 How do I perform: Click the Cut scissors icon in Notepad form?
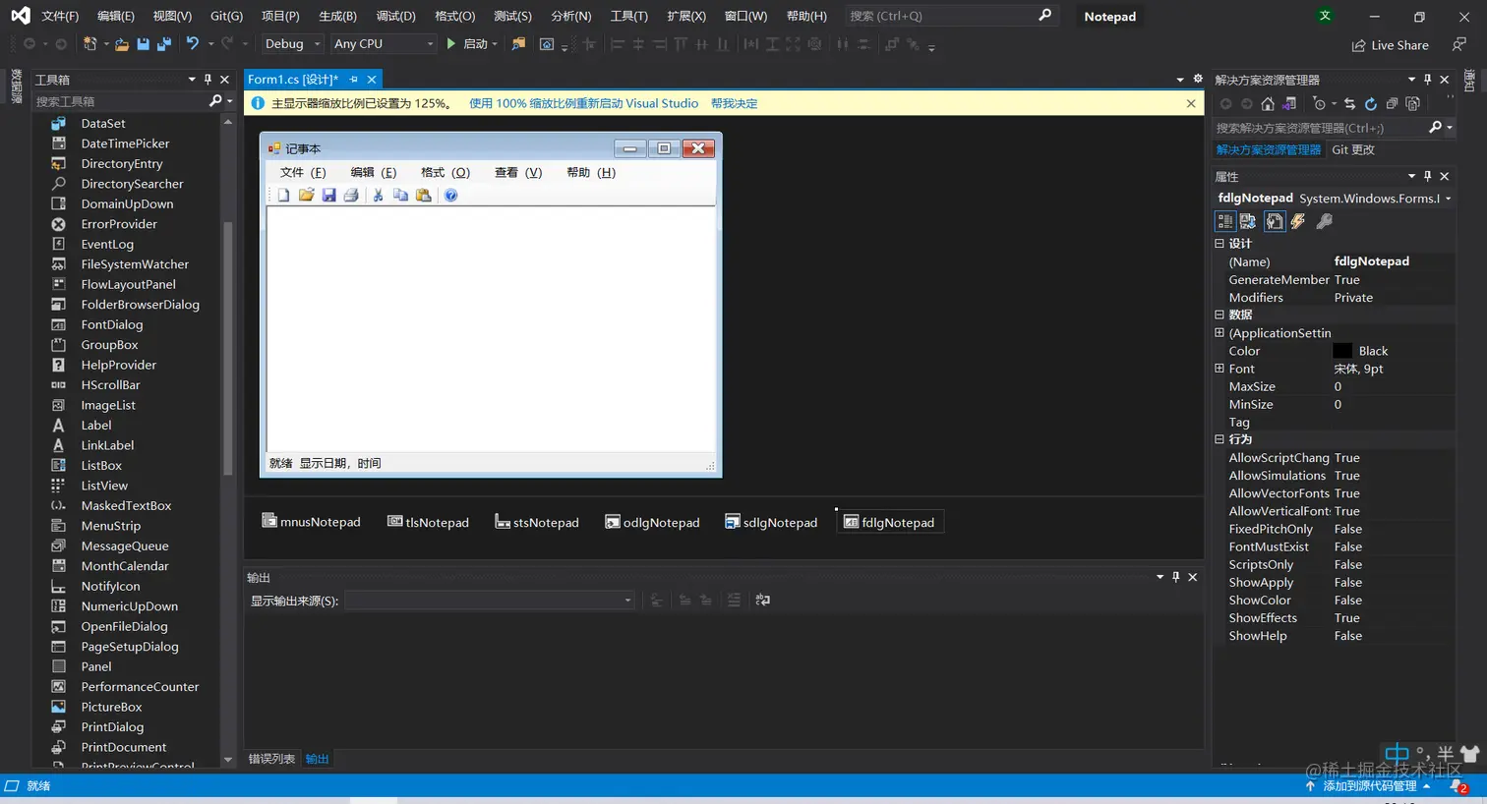click(378, 195)
